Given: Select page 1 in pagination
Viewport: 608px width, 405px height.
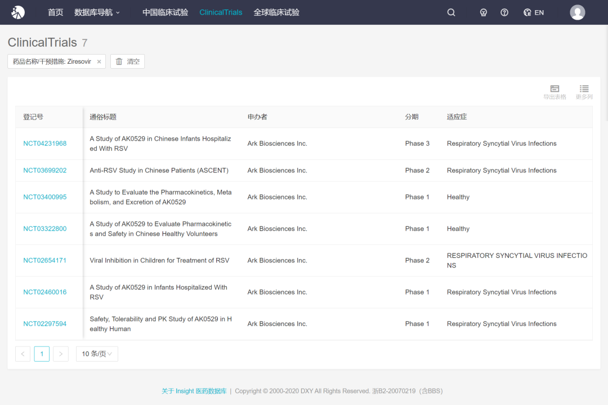Looking at the screenshot, I should pyautogui.click(x=42, y=354).
